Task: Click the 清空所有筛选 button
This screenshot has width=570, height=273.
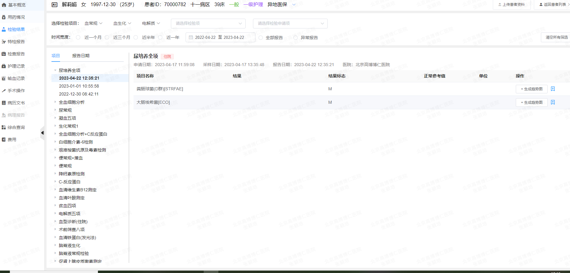Action: [x=556, y=37]
